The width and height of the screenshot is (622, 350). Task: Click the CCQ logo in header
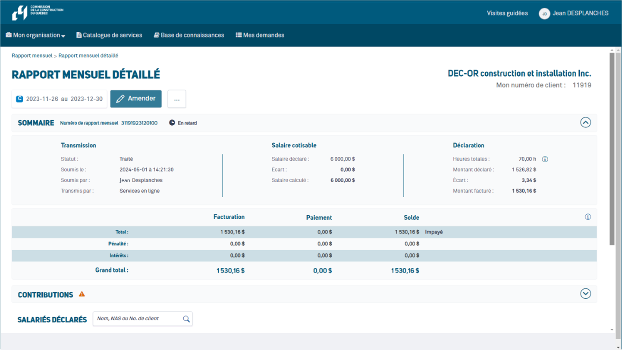pos(38,13)
